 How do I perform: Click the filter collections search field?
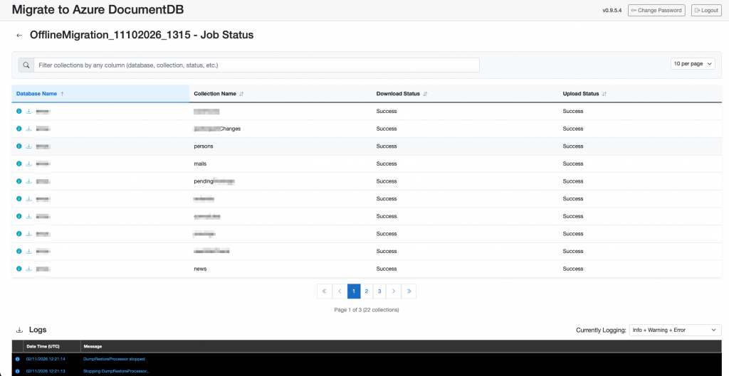point(256,65)
